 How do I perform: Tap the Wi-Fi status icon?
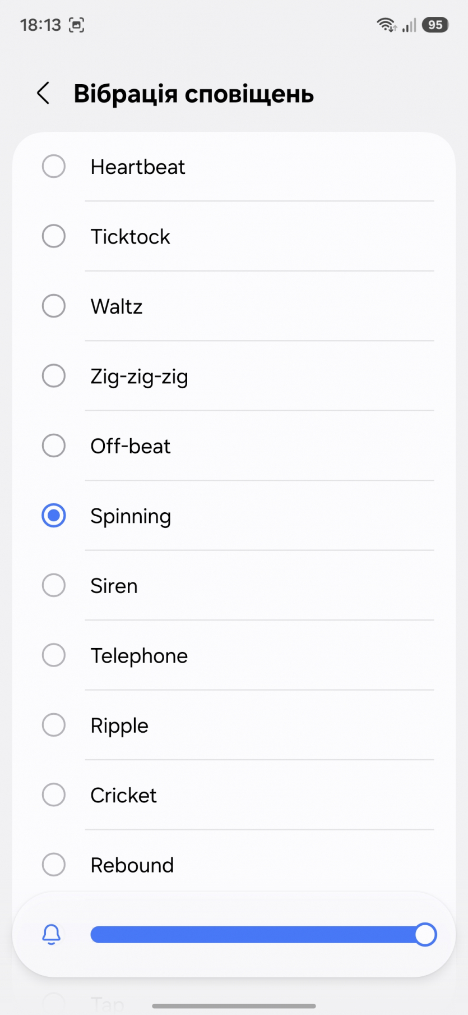(386, 25)
